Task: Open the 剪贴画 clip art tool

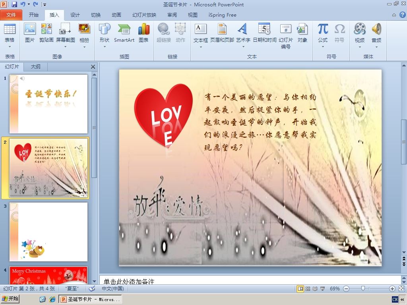Action: pos(46,33)
